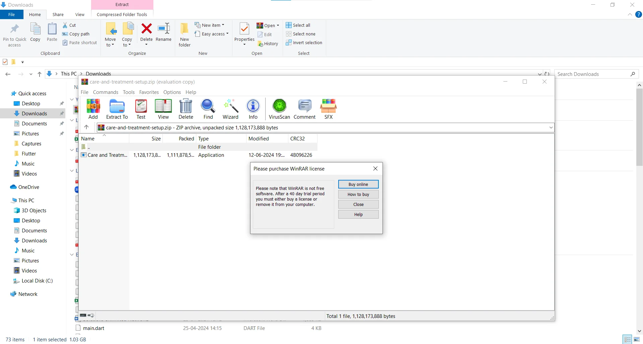The height and width of the screenshot is (344, 643).
Task: Switch to the Share ribbon tab
Action: click(58, 14)
